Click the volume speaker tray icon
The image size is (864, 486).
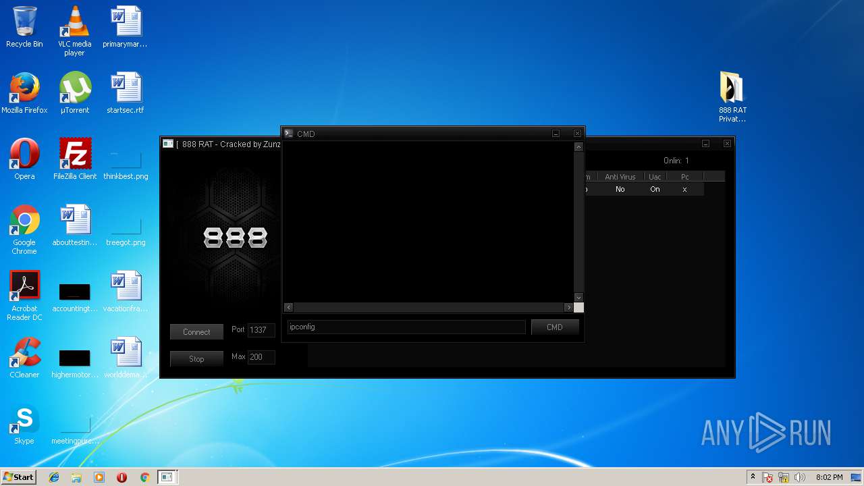tap(800, 477)
